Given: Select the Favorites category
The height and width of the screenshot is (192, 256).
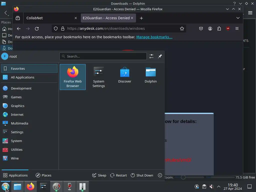Looking at the screenshot, I should pyautogui.click(x=29, y=68).
